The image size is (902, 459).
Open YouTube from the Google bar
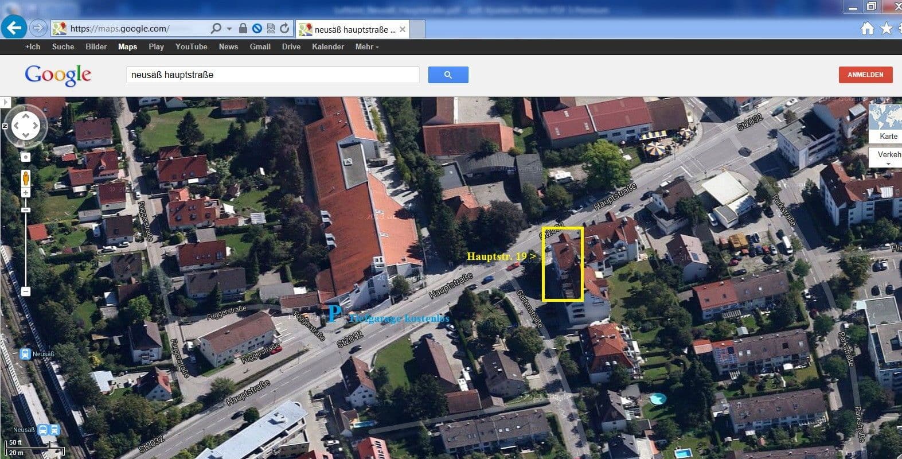(191, 47)
